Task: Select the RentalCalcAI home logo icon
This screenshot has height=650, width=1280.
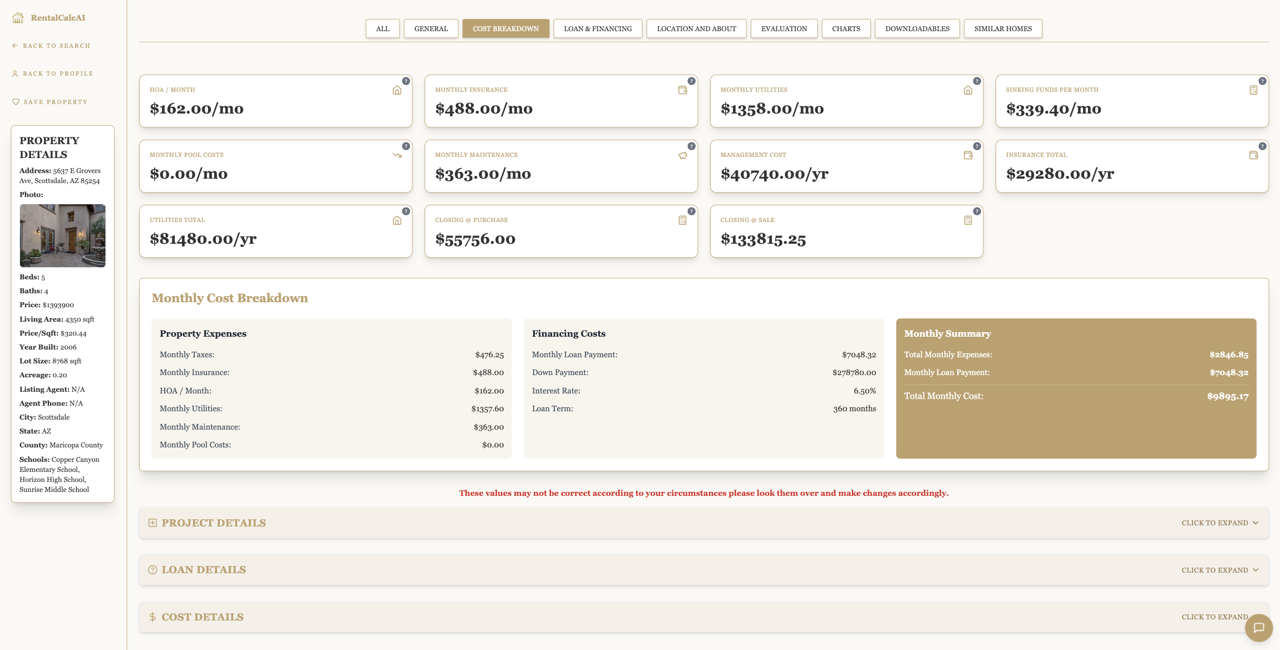Action: pos(17,17)
